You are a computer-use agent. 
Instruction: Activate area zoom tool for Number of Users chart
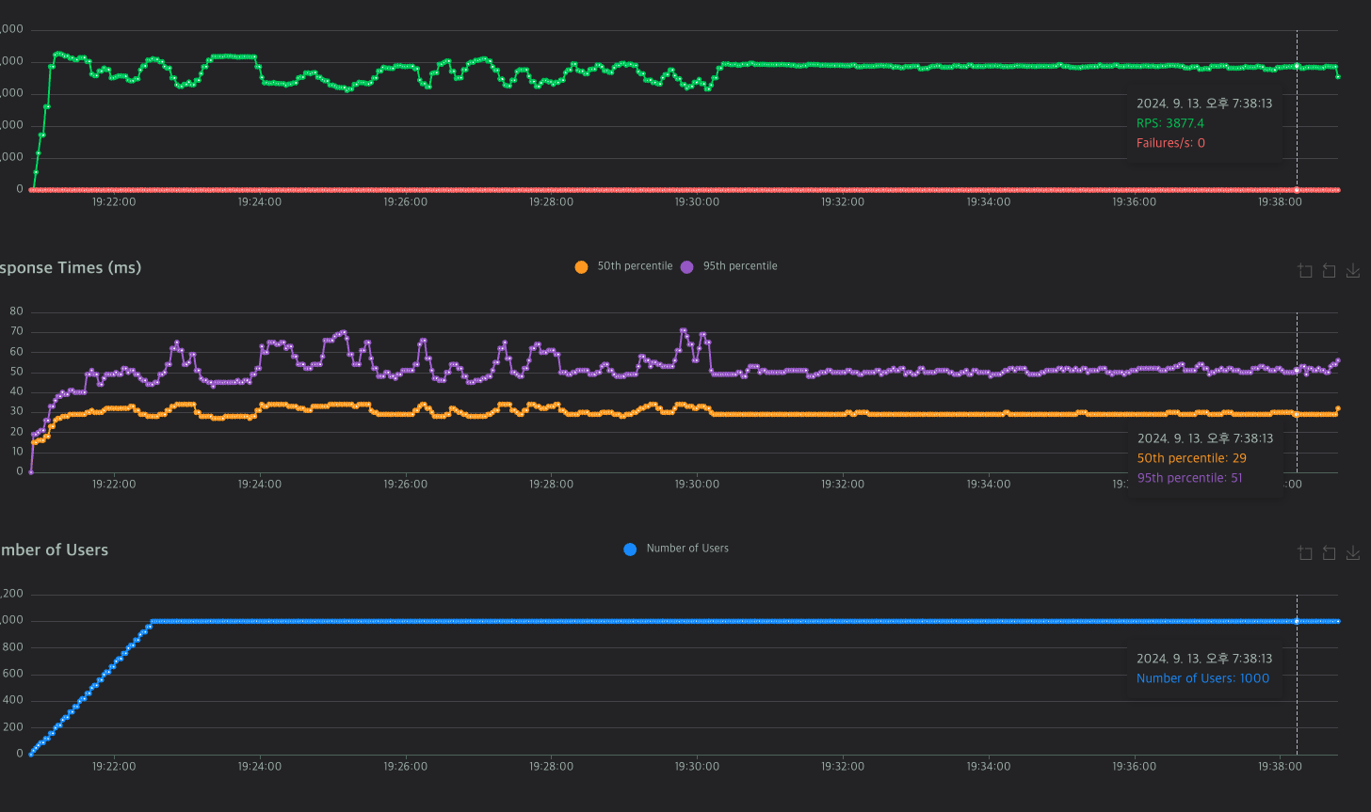[1305, 553]
